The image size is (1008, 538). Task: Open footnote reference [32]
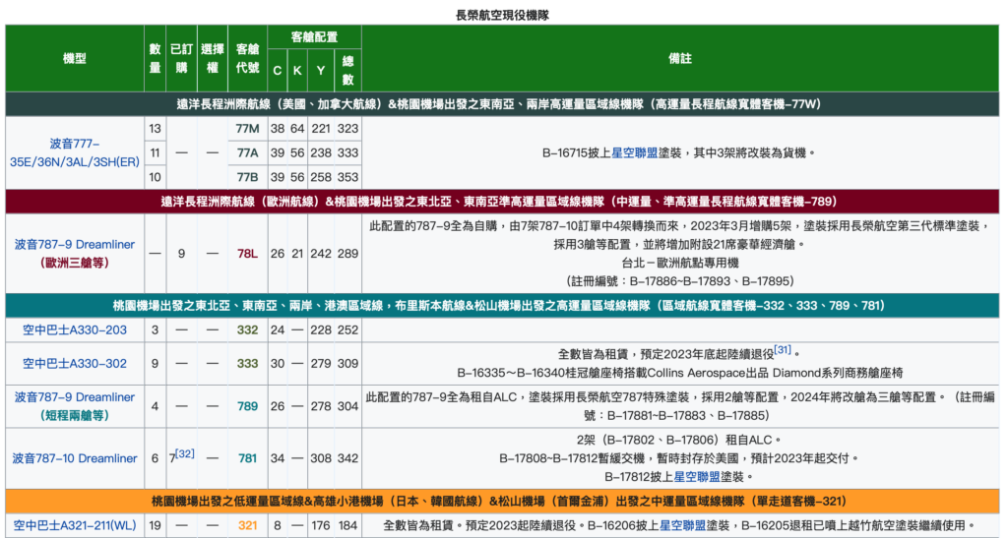[x=184, y=453]
